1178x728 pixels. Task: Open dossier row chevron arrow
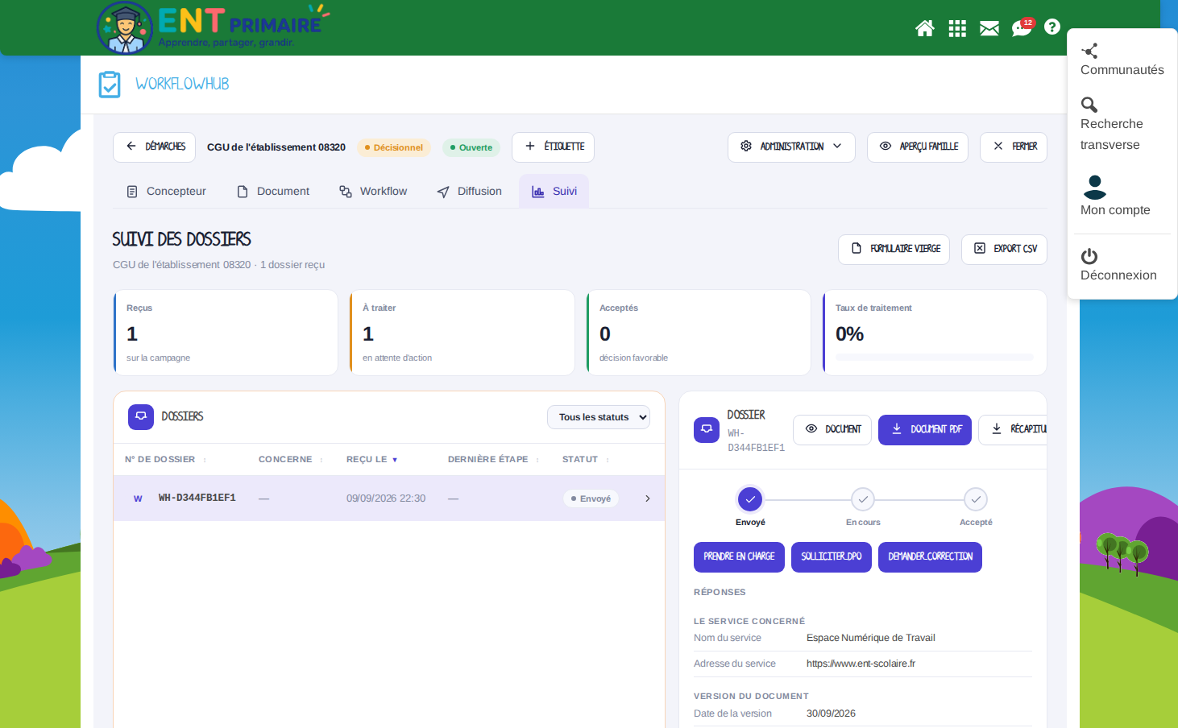tap(648, 498)
